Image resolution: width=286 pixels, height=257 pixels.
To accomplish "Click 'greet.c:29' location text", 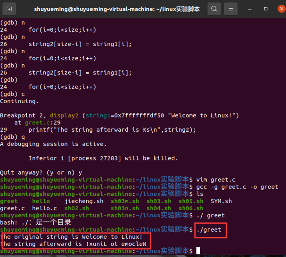I will [x=43, y=123].
